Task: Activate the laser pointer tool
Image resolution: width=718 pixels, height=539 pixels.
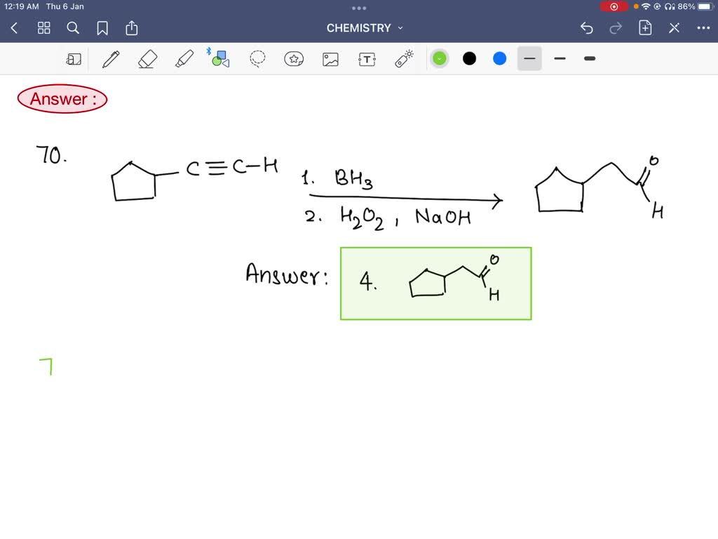Action: coord(405,59)
